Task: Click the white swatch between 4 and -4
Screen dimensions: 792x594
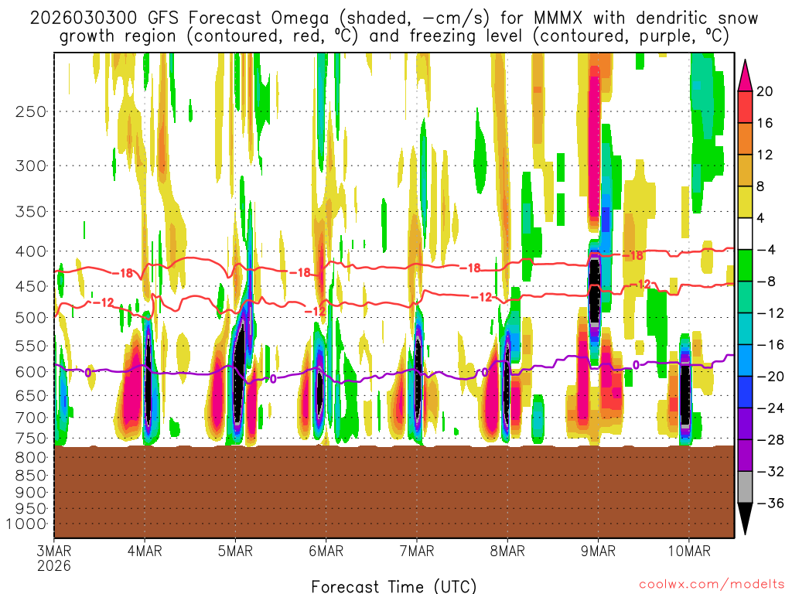Action: click(x=747, y=234)
